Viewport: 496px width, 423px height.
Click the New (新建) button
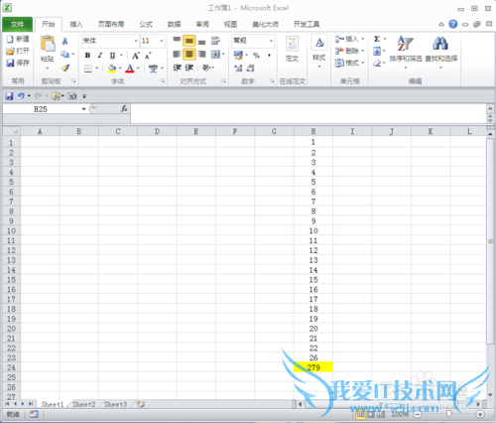(x=18, y=39)
